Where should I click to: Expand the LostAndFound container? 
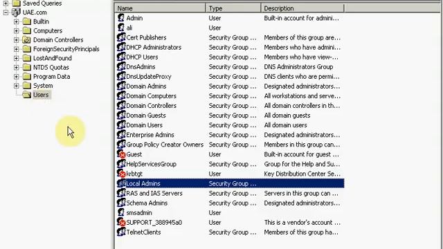[x=16, y=58]
